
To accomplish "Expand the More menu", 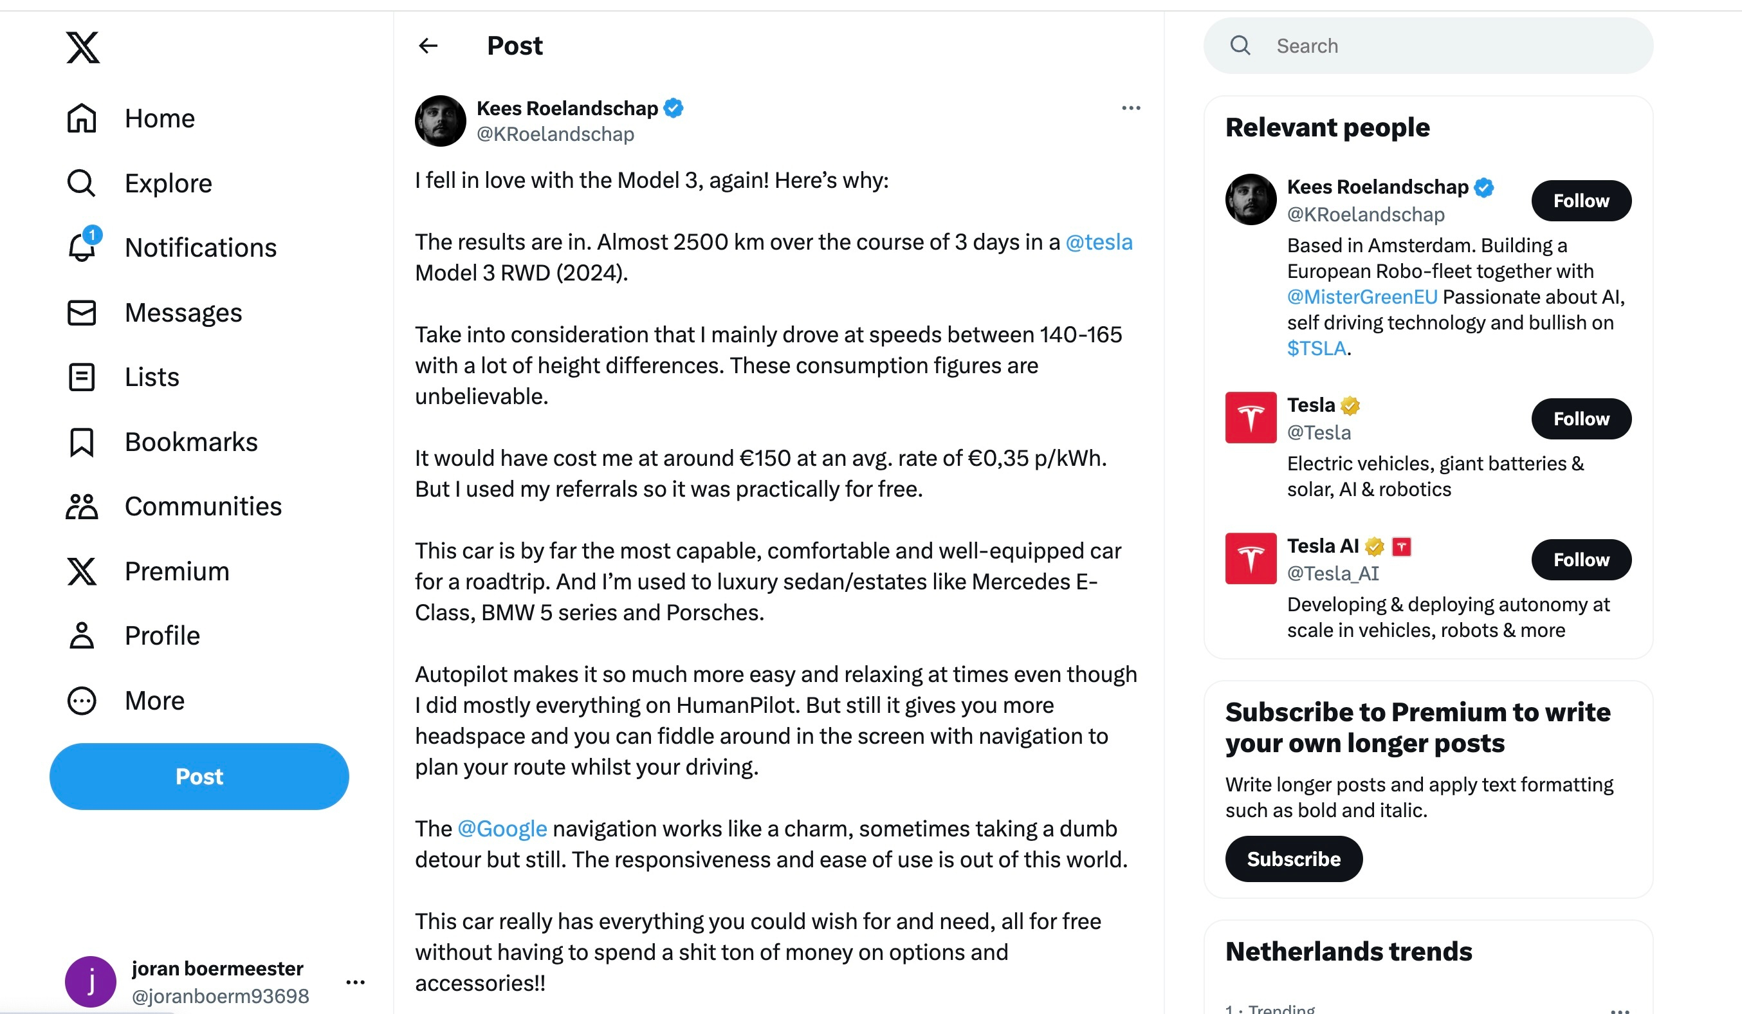I will (x=82, y=701).
